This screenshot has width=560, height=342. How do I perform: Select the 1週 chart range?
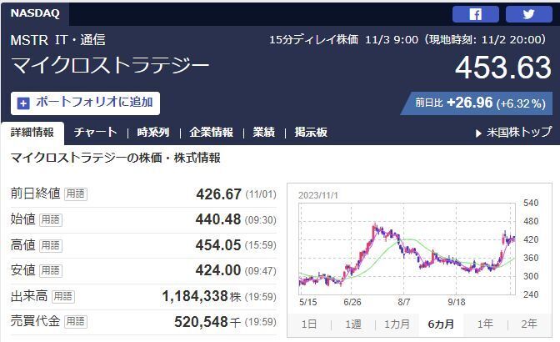click(353, 324)
